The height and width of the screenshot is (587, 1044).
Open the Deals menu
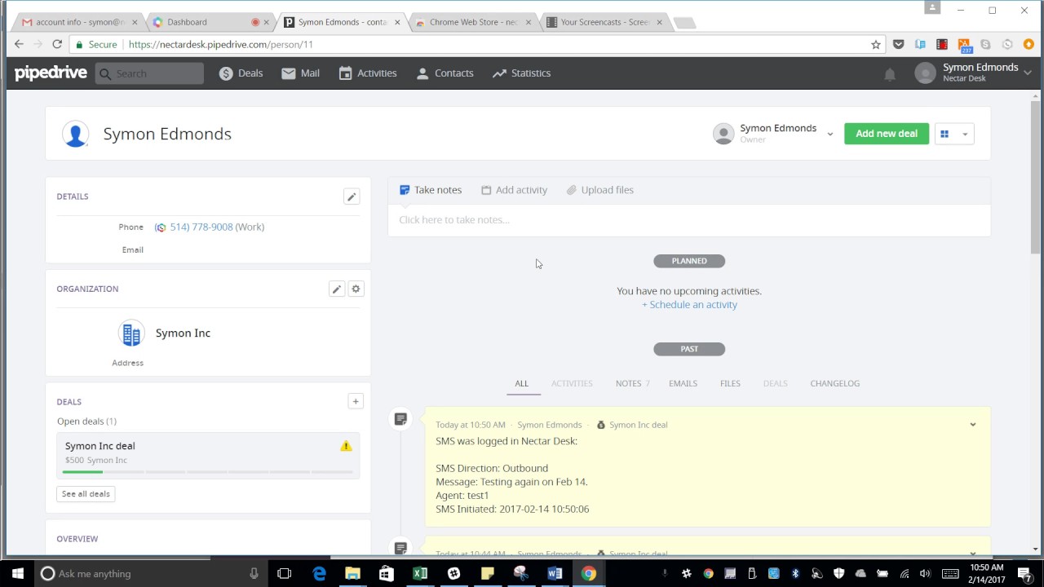pos(241,73)
